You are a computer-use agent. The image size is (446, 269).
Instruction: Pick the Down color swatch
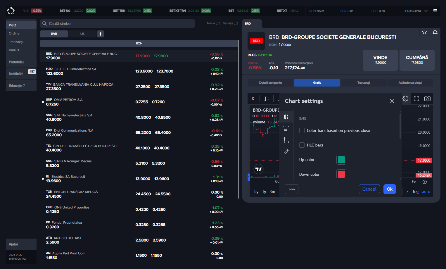click(x=341, y=174)
